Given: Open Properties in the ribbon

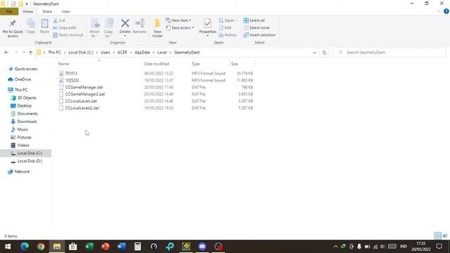Looking at the screenshot, I should (207, 27).
